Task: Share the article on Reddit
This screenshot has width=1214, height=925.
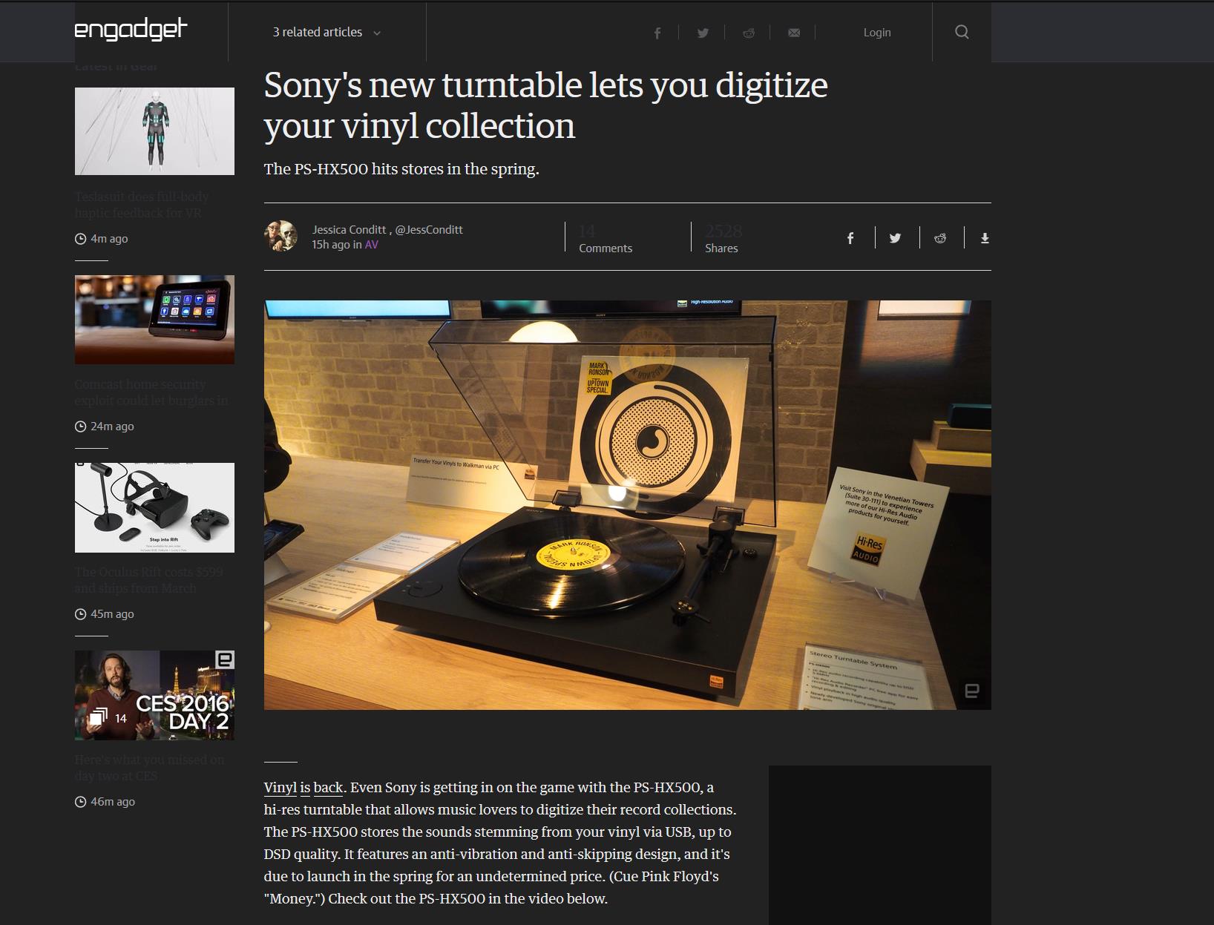Action: pyautogui.click(x=748, y=33)
